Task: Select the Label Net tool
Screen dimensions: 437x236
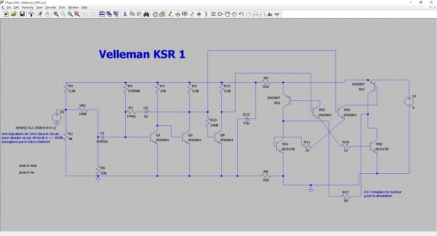Action: (x=185, y=14)
